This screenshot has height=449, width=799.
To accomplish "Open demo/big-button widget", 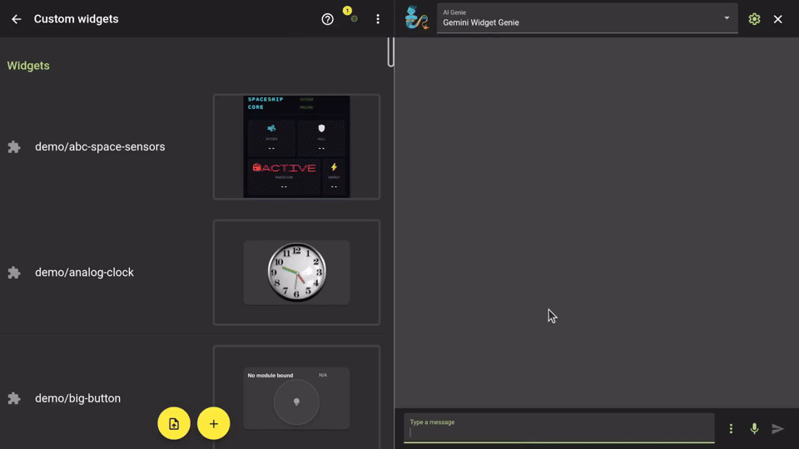I will 78,398.
